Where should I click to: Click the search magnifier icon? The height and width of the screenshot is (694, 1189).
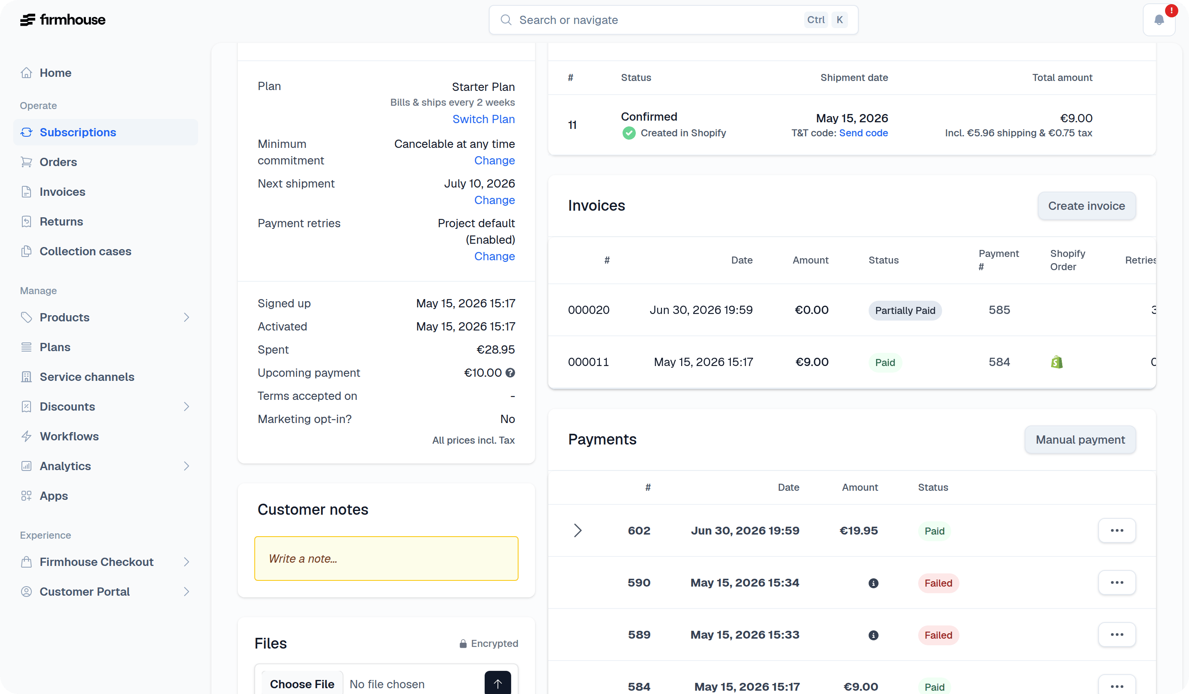tap(506, 20)
